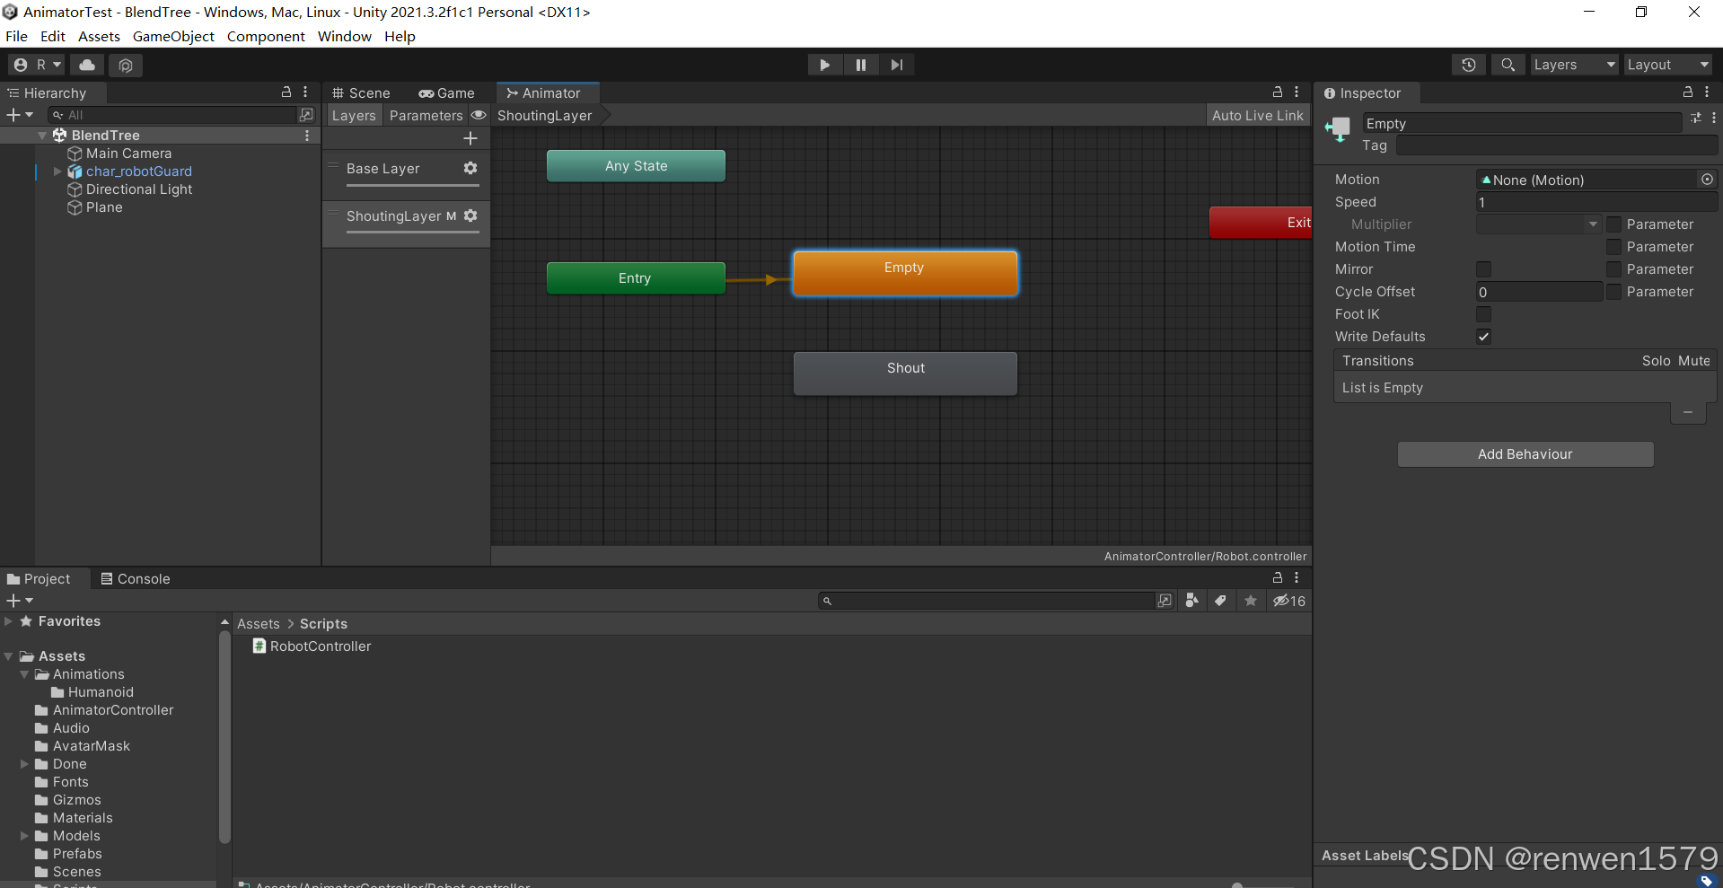Open the Multiplier parameter dropdown
Viewport: 1723px width, 888px height.
(1539, 224)
